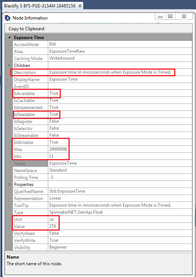Select the Description row

click(102, 73)
